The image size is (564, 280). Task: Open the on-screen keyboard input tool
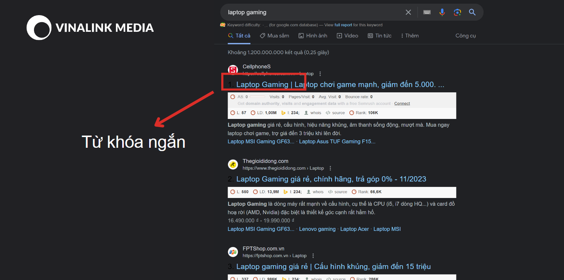click(x=427, y=12)
